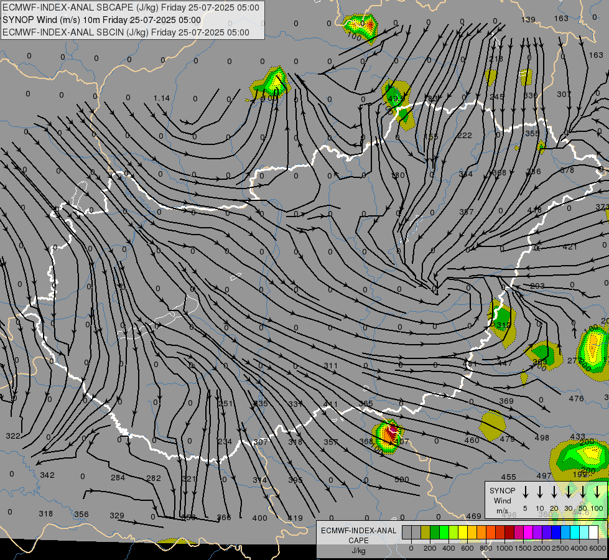Viewport: 609px width, 560px height.
Task: Click the map value 251
Action: click(x=226, y=404)
